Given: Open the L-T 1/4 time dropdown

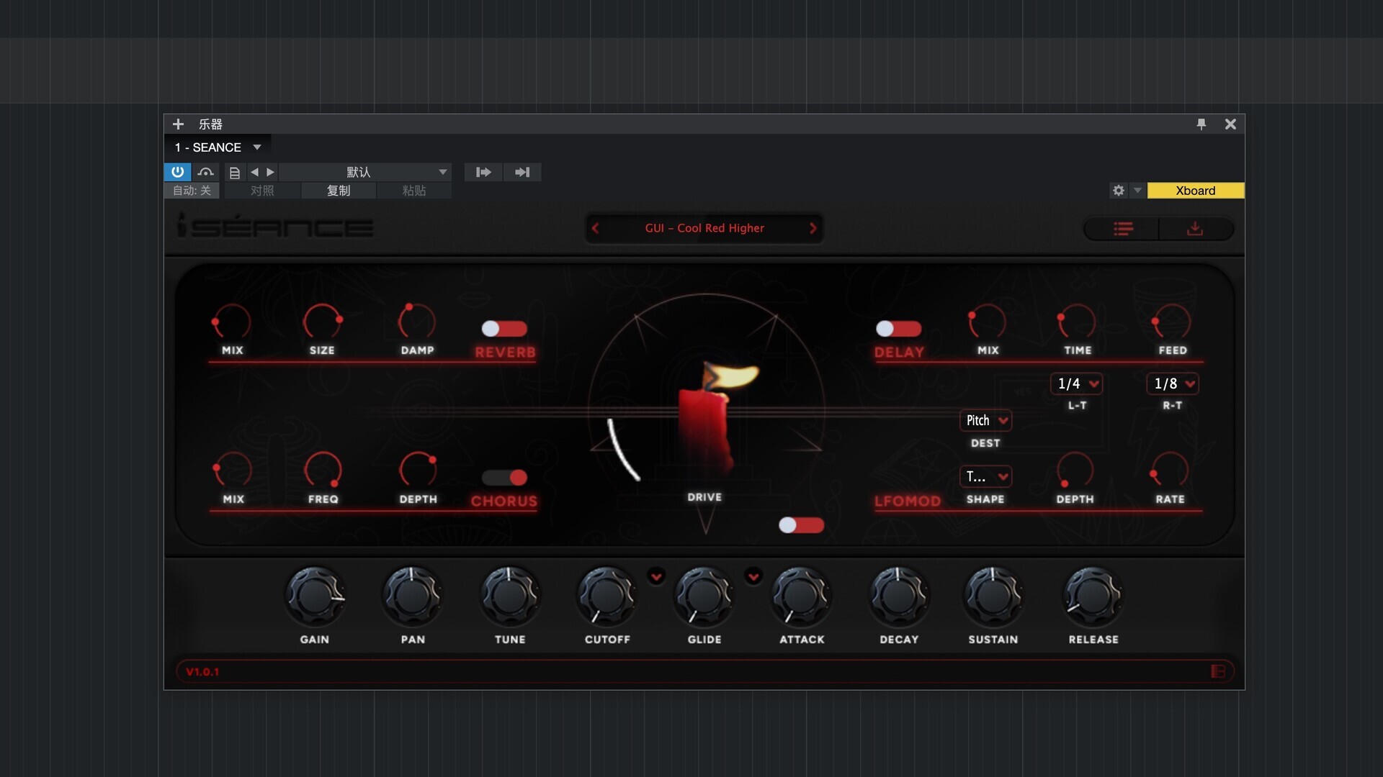Looking at the screenshot, I should [1077, 383].
